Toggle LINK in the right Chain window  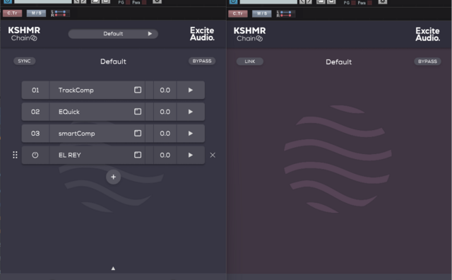(250, 62)
